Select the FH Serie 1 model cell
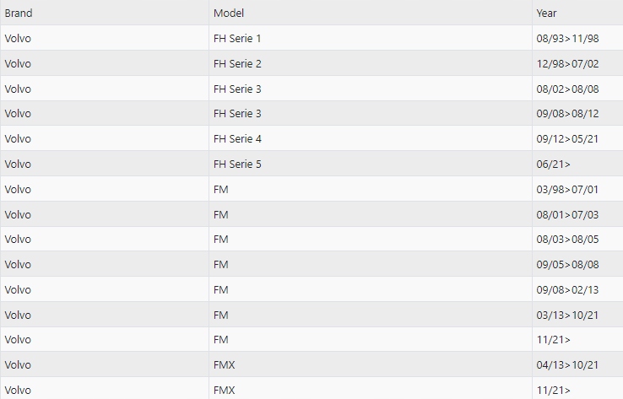 [237, 39]
